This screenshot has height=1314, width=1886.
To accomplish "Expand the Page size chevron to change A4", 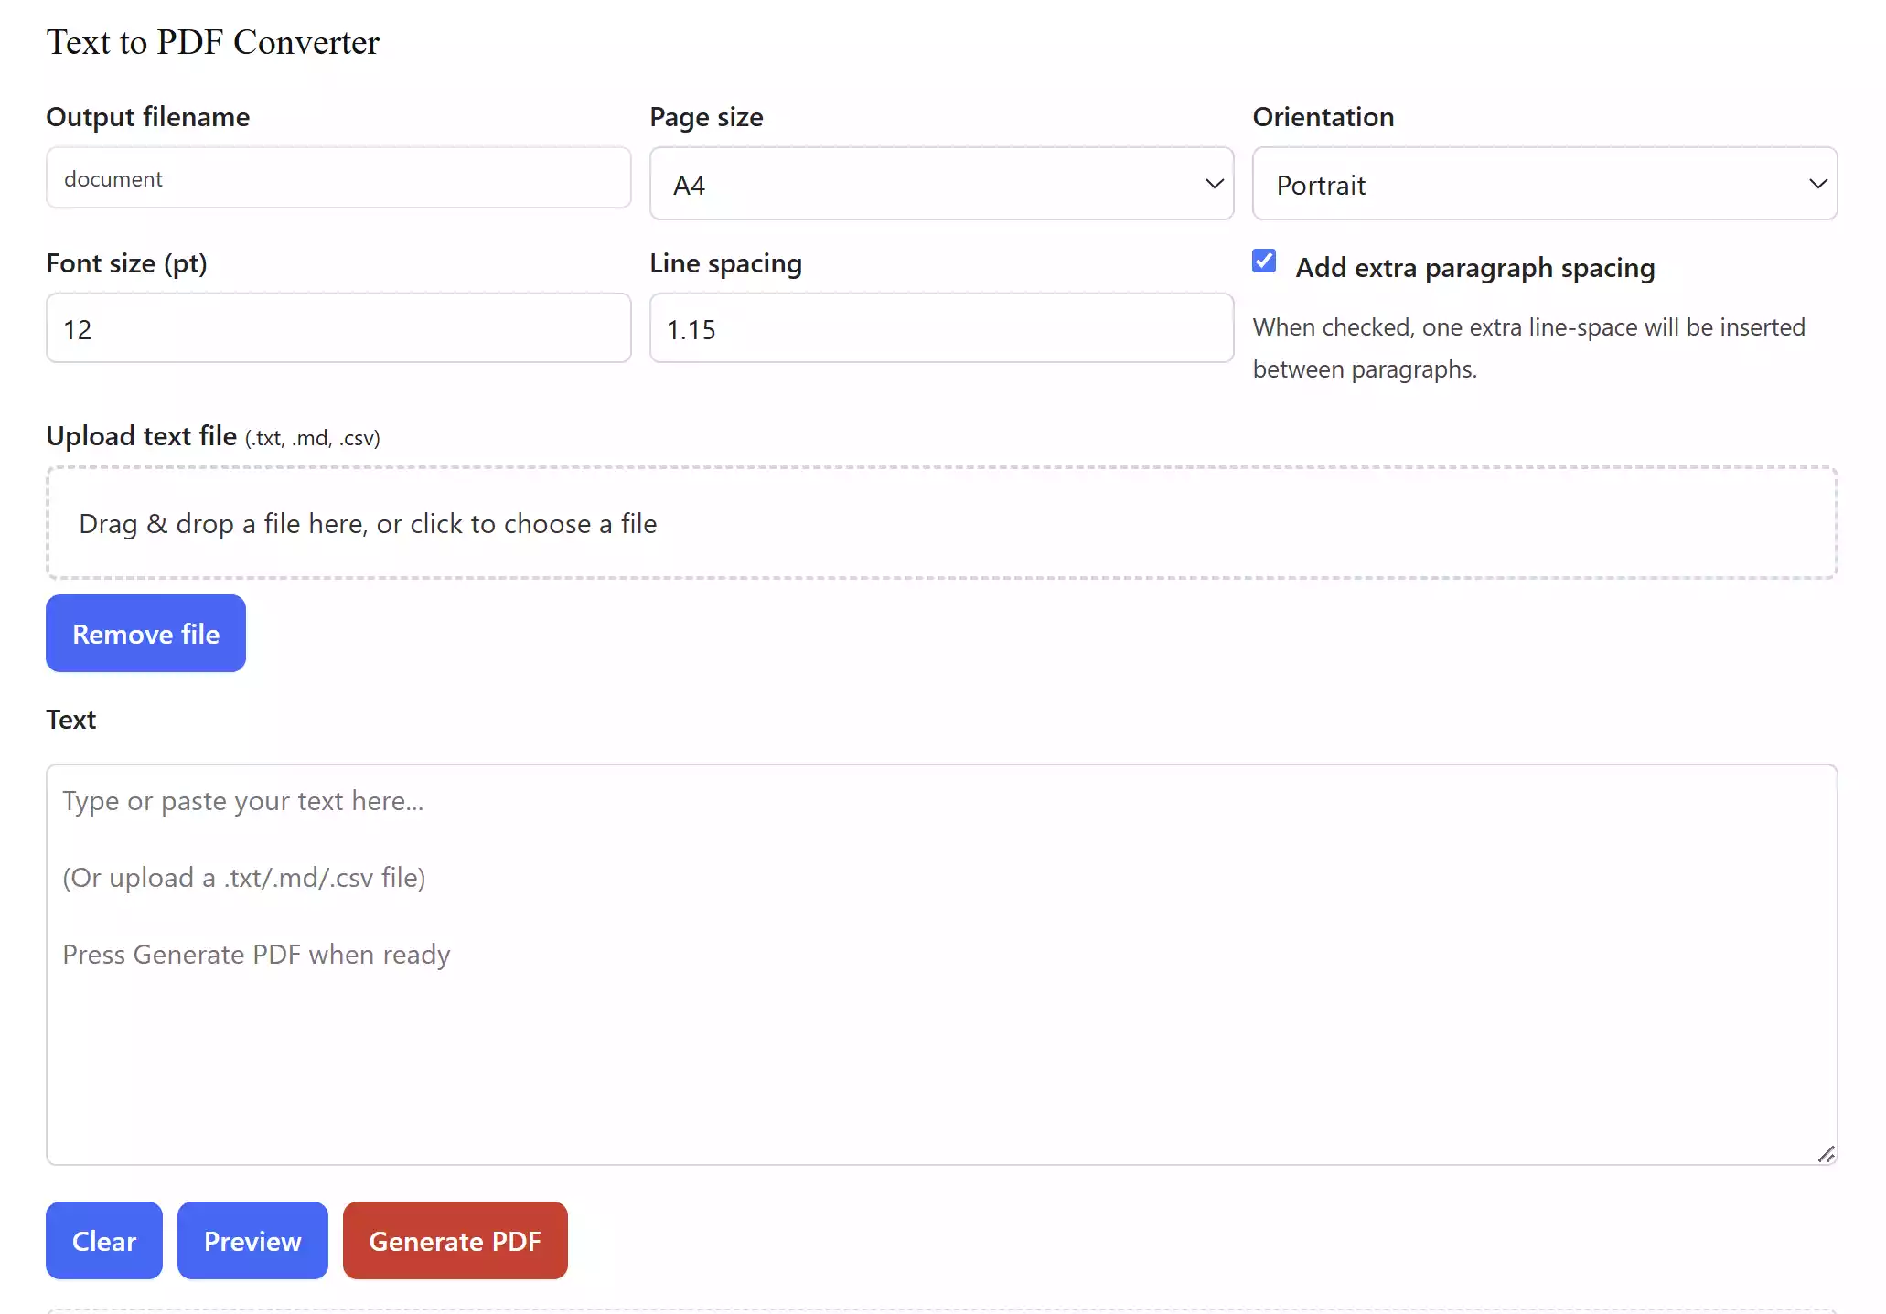I will pos(1215,184).
